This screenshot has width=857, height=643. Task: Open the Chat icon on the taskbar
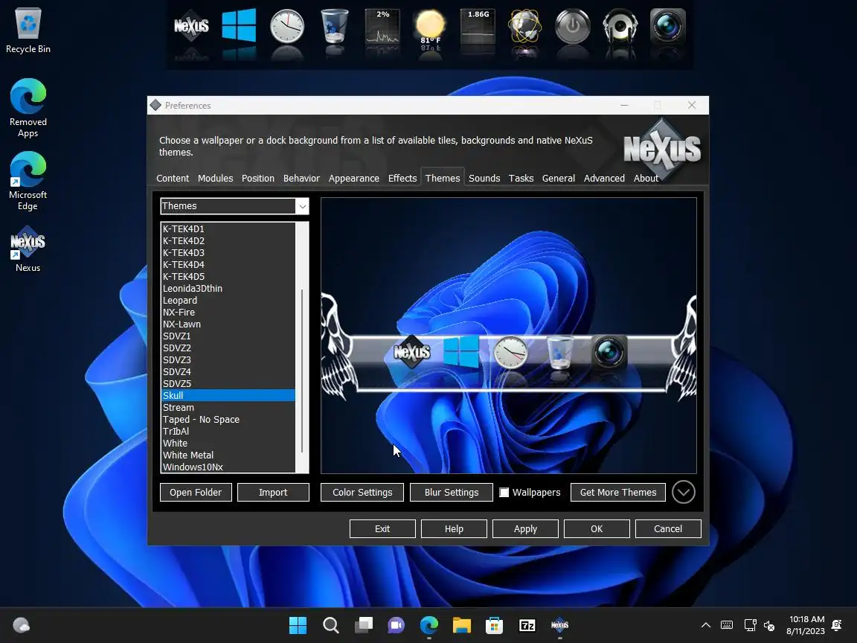(397, 625)
